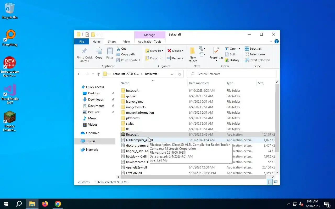Click Select all

tap(253, 49)
